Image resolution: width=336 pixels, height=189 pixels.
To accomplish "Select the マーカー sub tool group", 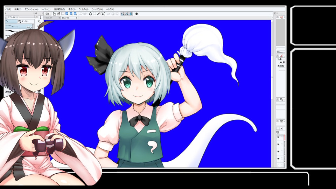I will 26,21.
